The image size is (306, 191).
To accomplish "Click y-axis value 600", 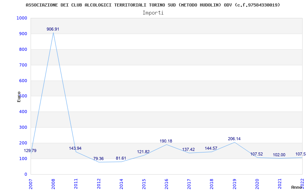I will pyautogui.click(x=23, y=81).
